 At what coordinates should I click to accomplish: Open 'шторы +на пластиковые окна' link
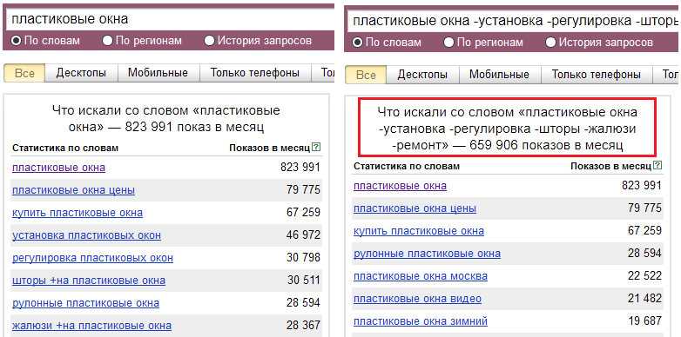(89, 281)
